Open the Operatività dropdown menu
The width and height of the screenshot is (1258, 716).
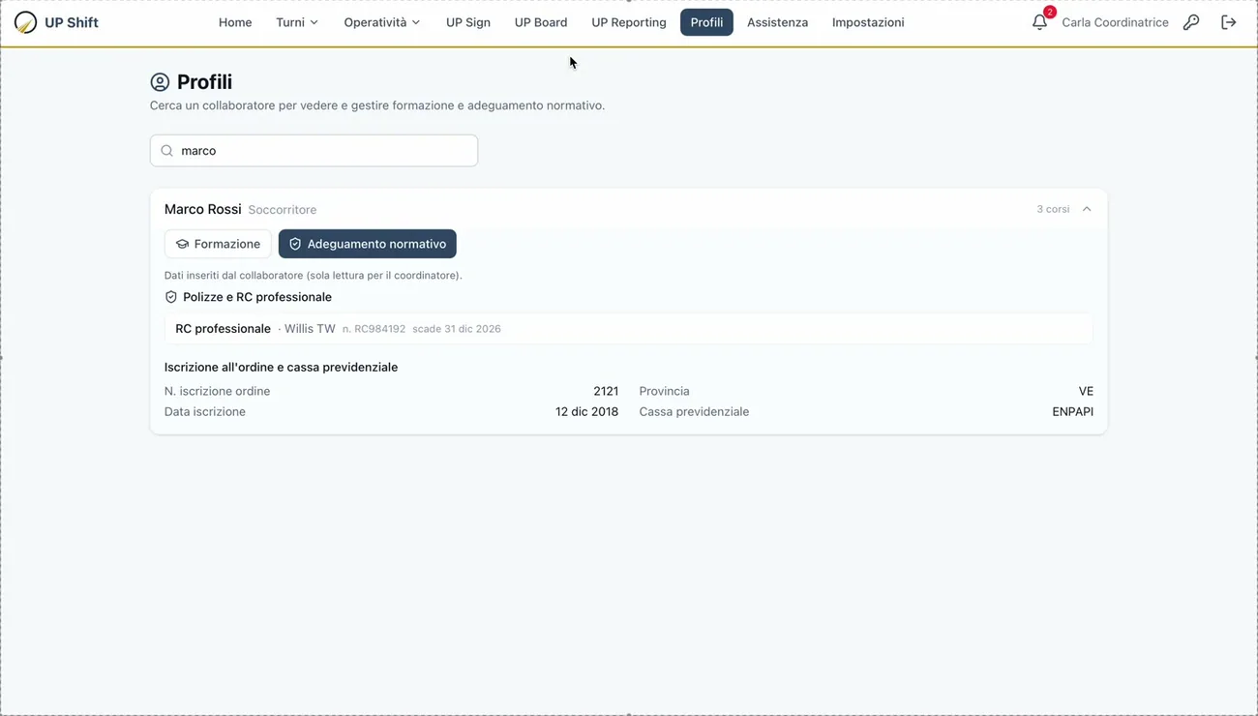(382, 22)
